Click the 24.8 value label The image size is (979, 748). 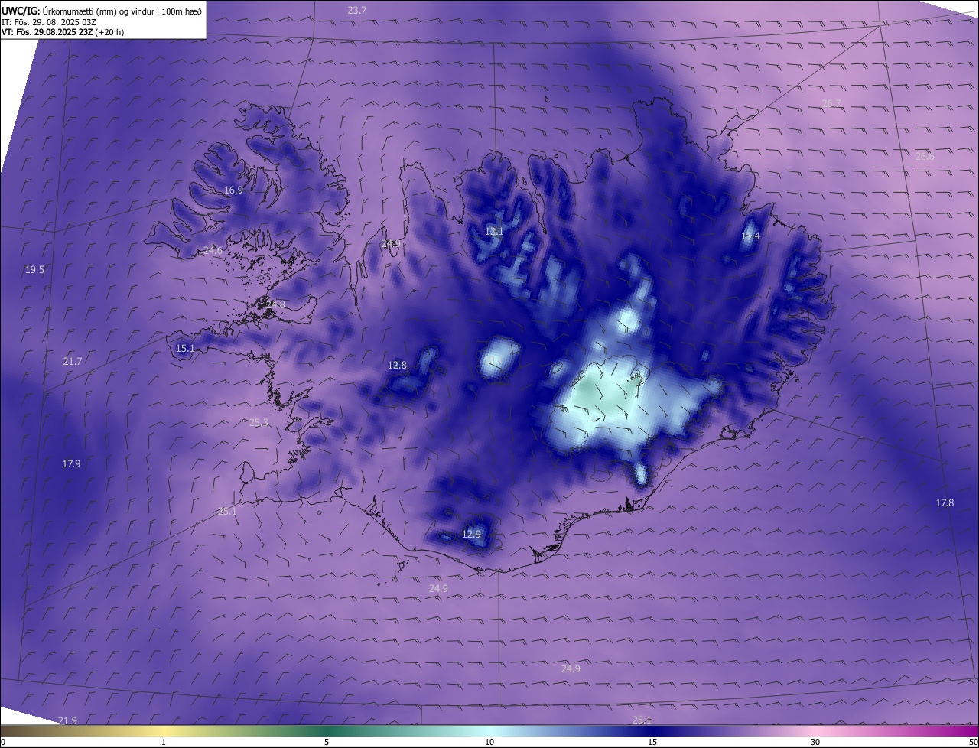click(275, 304)
